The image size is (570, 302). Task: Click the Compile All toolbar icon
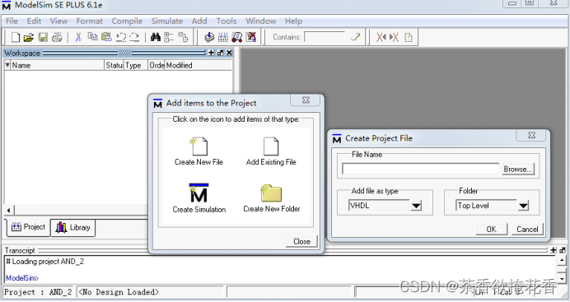tap(223, 37)
